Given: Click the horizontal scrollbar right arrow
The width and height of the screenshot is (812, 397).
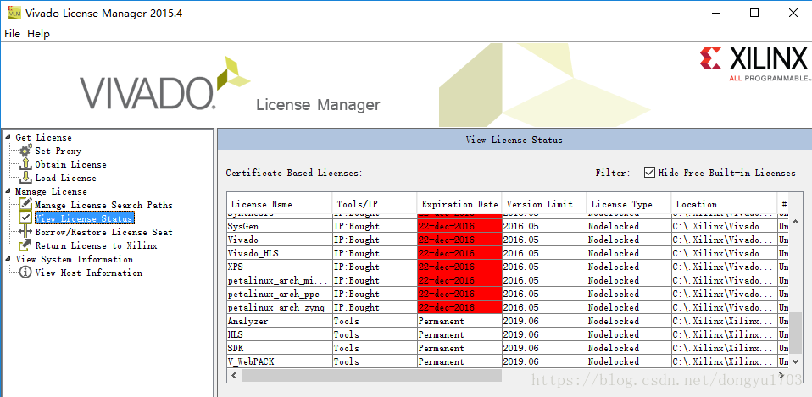Looking at the screenshot, I should pyautogui.click(x=783, y=375).
